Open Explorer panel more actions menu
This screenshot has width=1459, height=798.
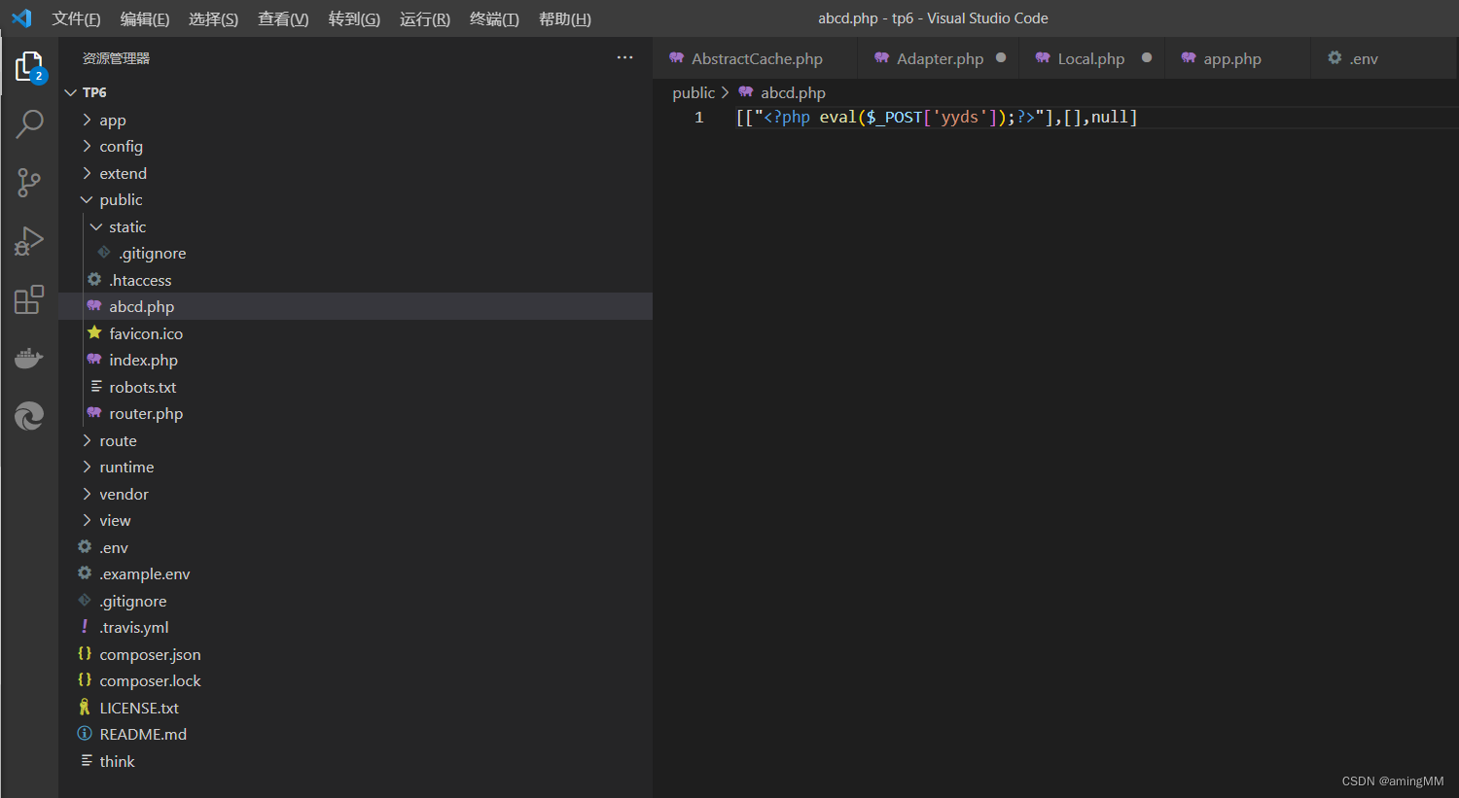[x=624, y=58]
